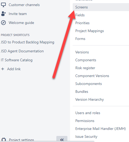Screen dimensions: 129x142
Task: Open IT Software Catalog shortcut
Action: pyautogui.click(x=17, y=60)
